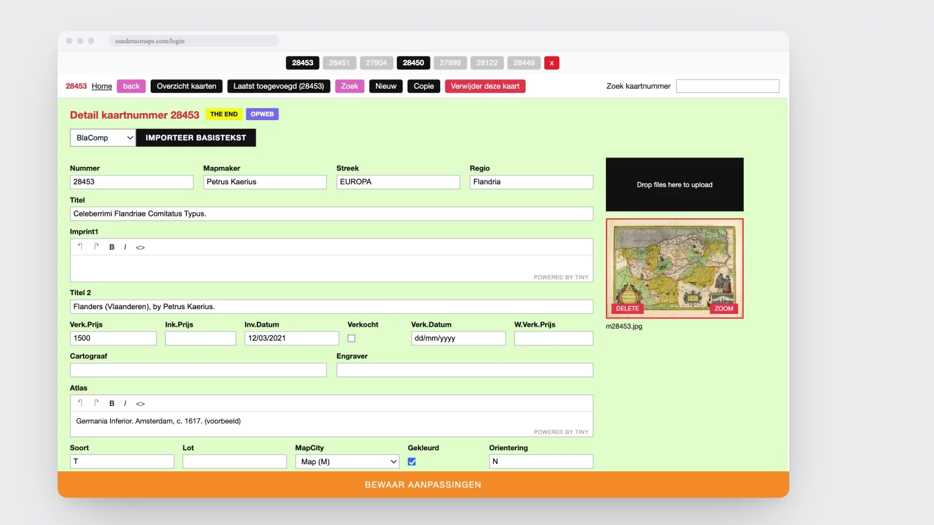Click the file drop upload area

tap(675, 184)
